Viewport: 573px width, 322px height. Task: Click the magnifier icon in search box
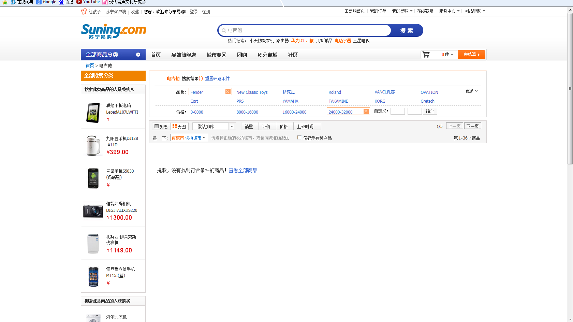pos(224,30)
